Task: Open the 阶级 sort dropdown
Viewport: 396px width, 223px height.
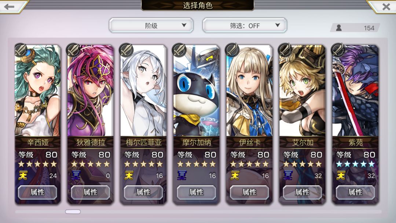Action: point(151,26)
